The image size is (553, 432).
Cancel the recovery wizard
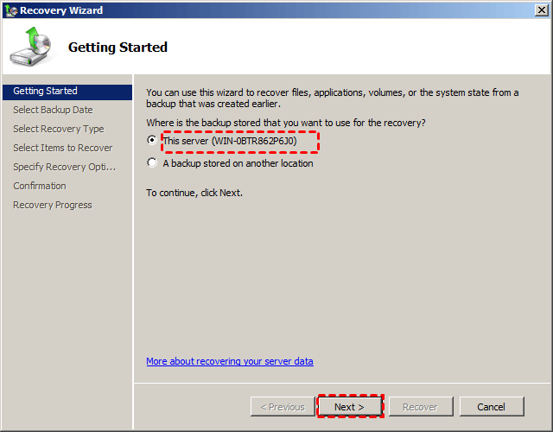click(491, 407)
